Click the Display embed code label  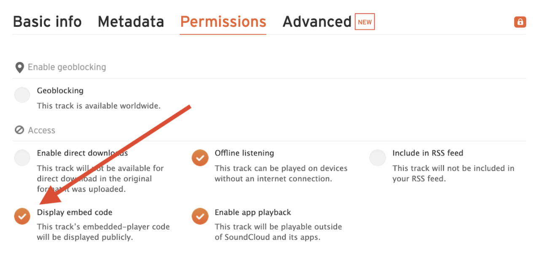75,212
